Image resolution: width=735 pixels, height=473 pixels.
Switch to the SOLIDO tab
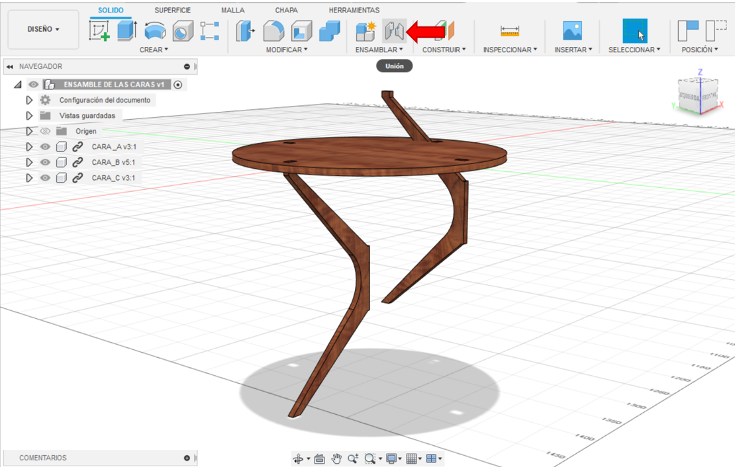111,11
